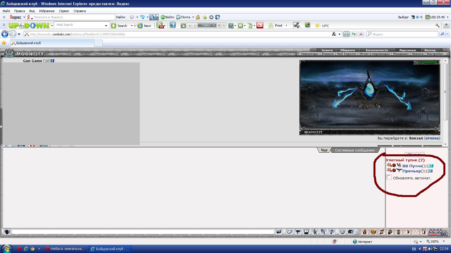
Task: Open the smiley emoticons icon
Action: pyautogui.click(x=342, y=232)
